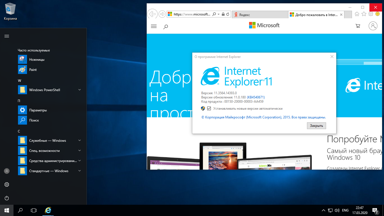Viewport: 384px width, 216px height.
Task: Open IE Home page icon
Action: (x=357, y=14)
